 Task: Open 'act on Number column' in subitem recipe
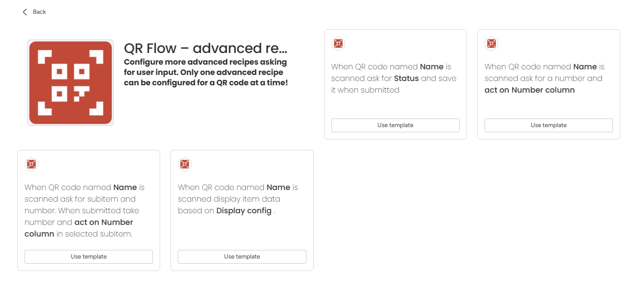tap(79, 228)
